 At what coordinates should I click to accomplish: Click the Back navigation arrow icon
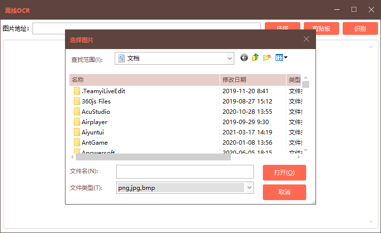click(244, 58)
